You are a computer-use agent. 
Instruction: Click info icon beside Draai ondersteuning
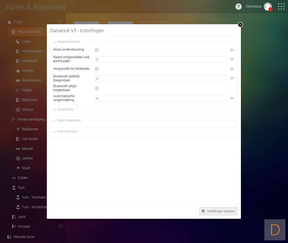(x=232, y=50)
